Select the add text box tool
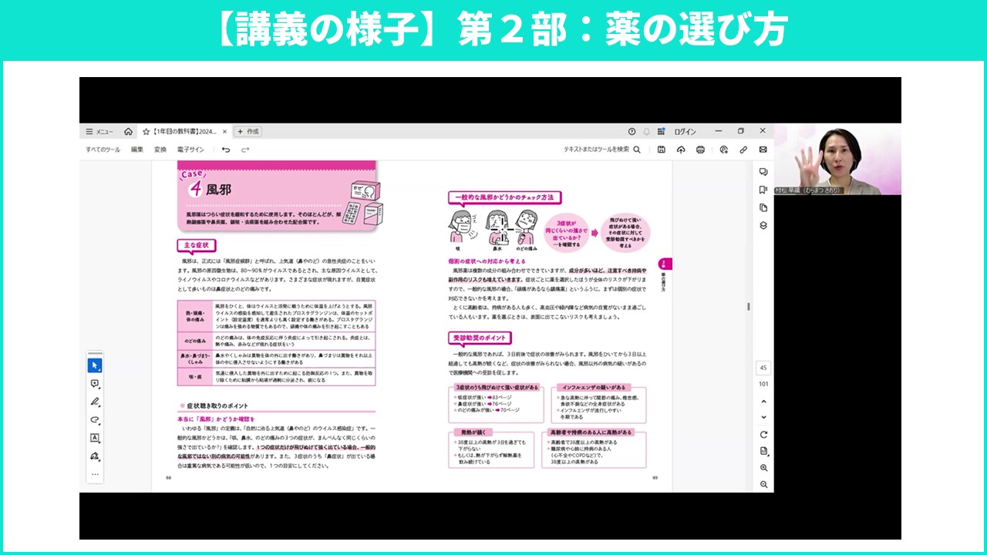The width and height of the screenshot is (987, 555). pos(95,438)
